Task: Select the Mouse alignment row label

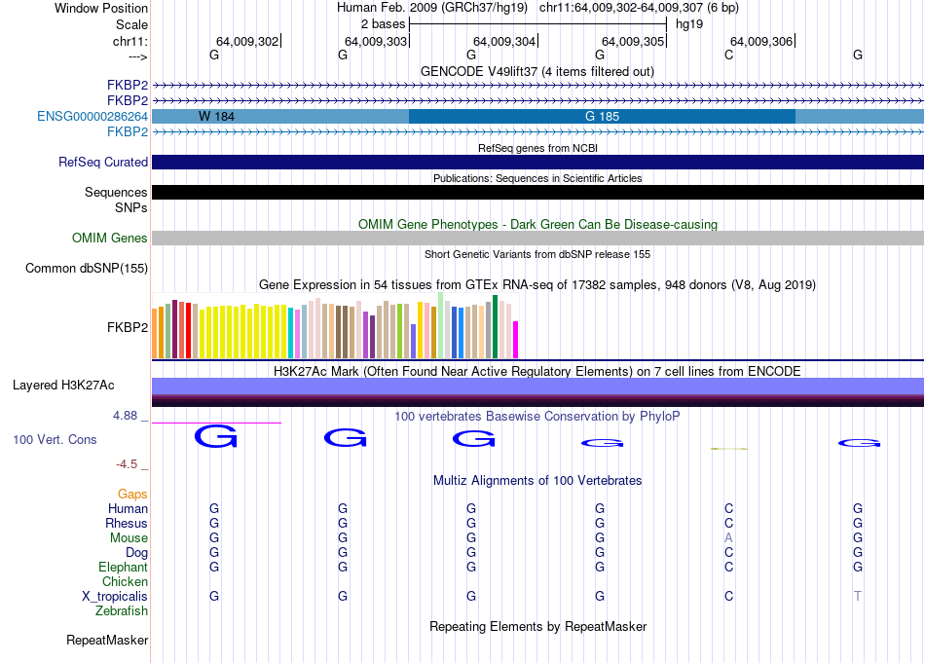Action: click(129, 538)
